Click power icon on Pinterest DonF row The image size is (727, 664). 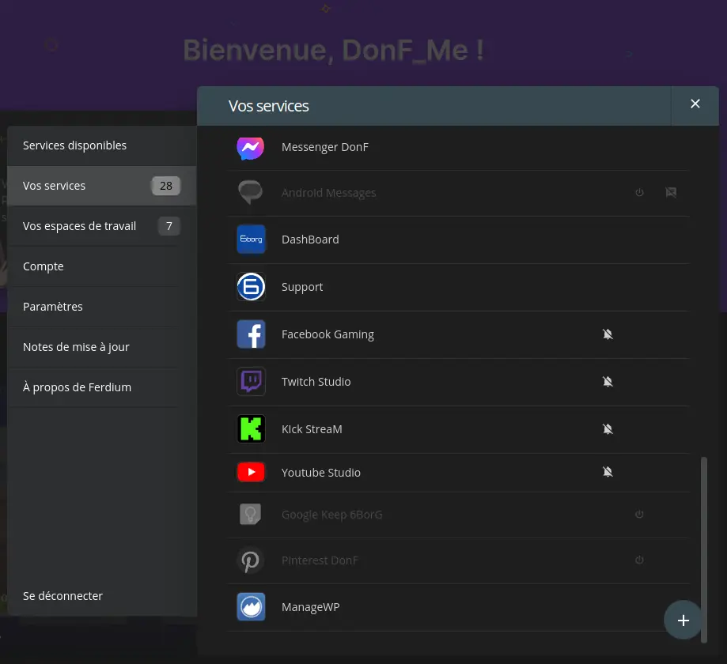pos(639,560)
